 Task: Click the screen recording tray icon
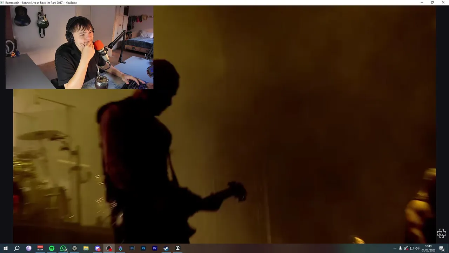(x=406, y=248)
